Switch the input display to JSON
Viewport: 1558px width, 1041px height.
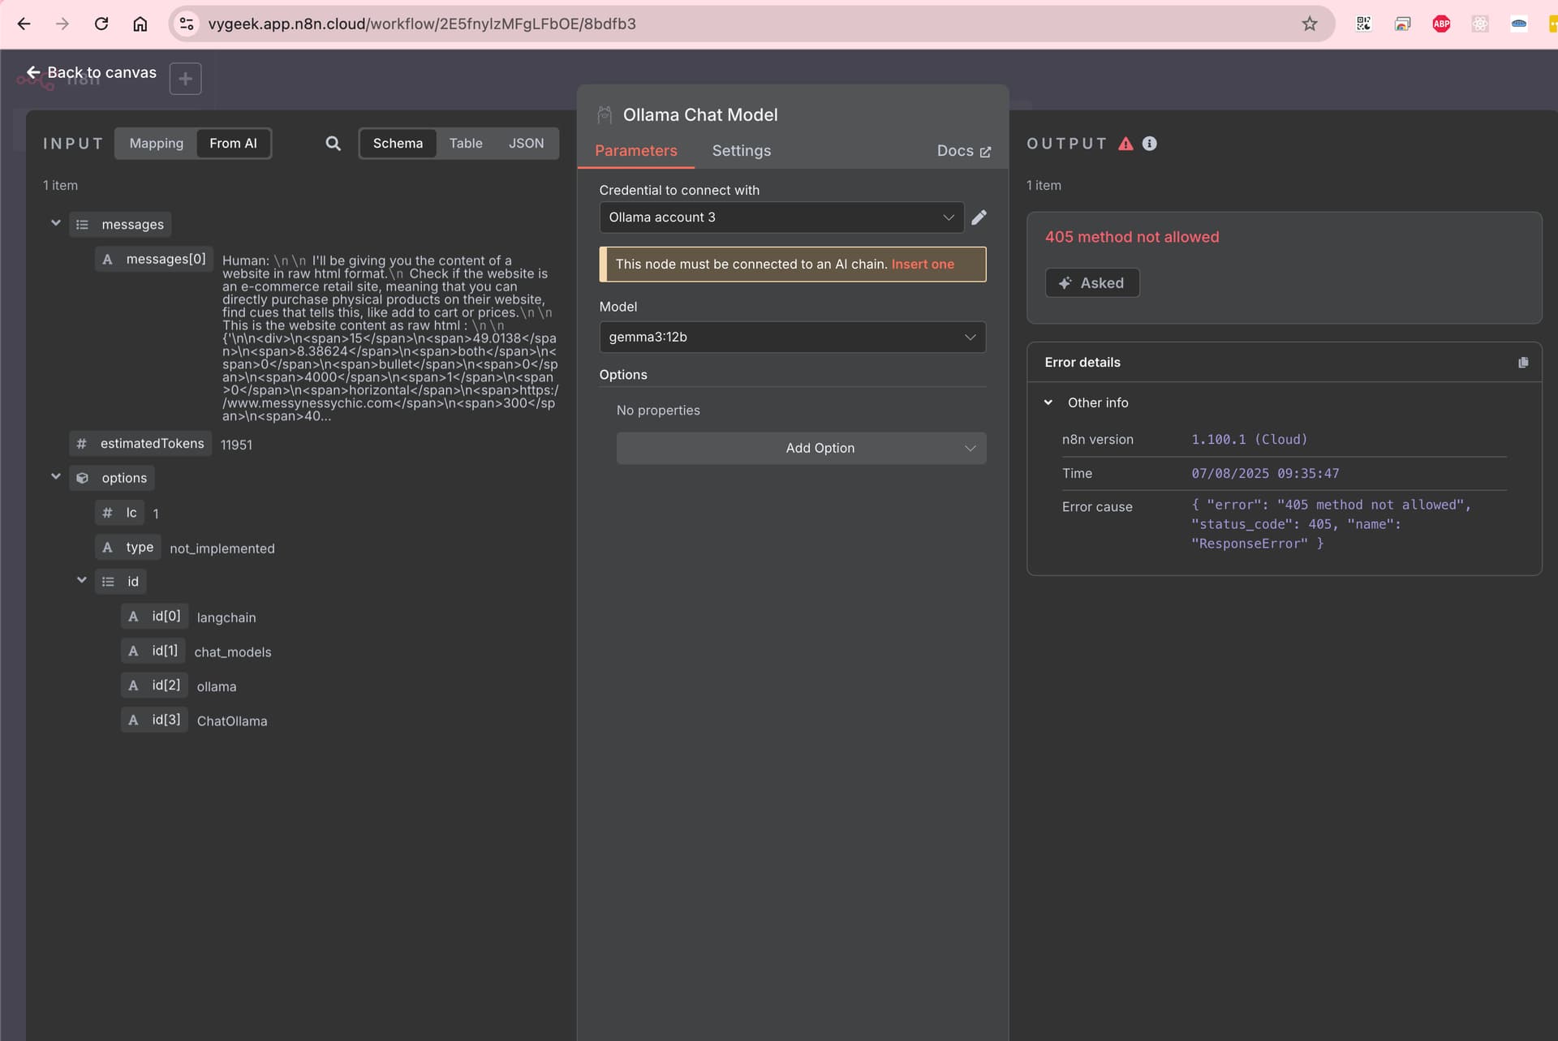[526, 144]
